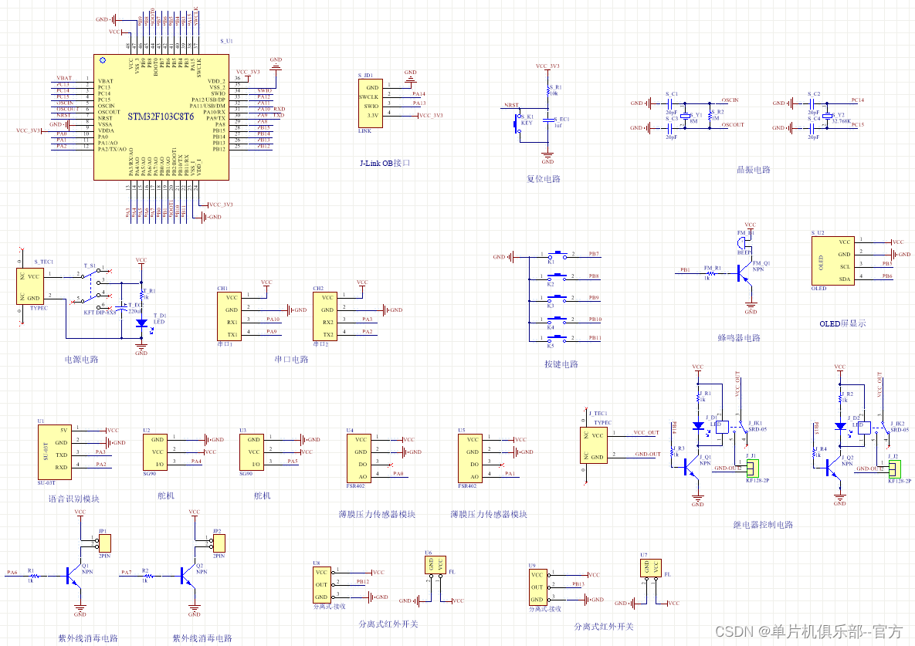This screenshot has height=646, width=915.
Task: Click the '电源电路' caption
Action: (x=81, y=360)
